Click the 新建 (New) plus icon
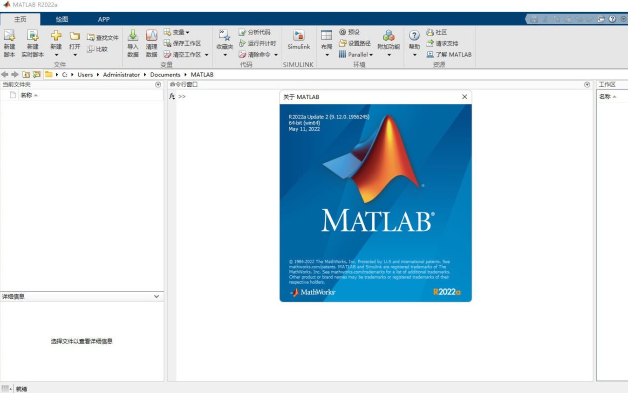This screenshot has width=628, height=393. (56, 35)
